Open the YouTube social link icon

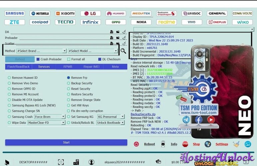point(211,120)
